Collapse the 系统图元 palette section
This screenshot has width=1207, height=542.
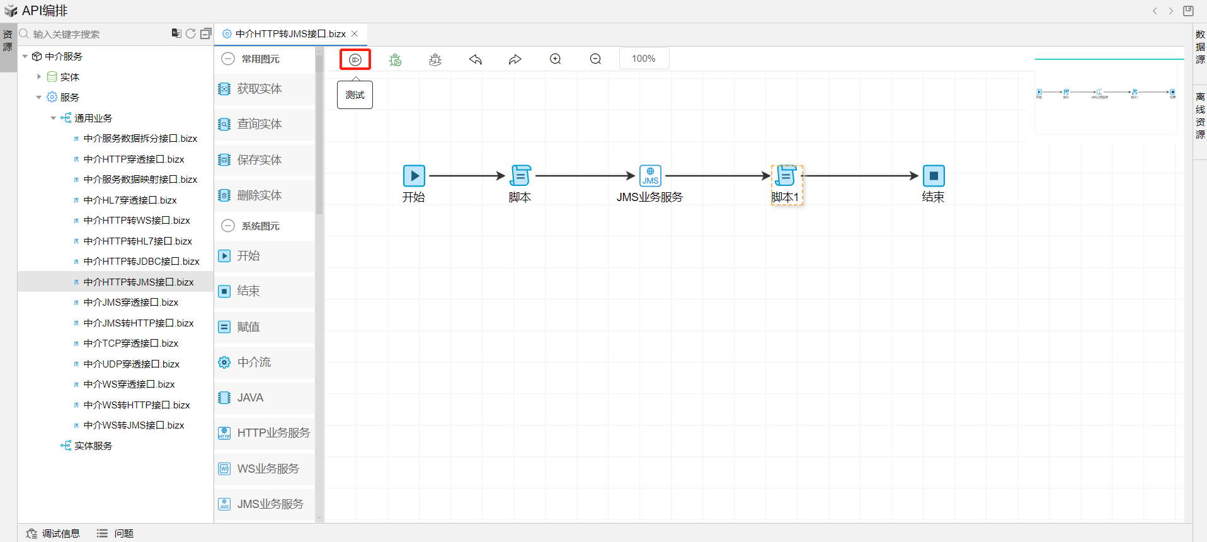click(x=228, y=226)
